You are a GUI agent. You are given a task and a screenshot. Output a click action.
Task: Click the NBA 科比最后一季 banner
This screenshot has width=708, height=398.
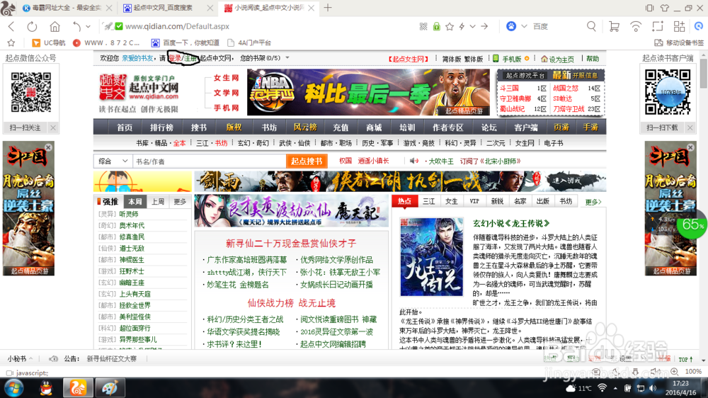click(x=368, y=92)
